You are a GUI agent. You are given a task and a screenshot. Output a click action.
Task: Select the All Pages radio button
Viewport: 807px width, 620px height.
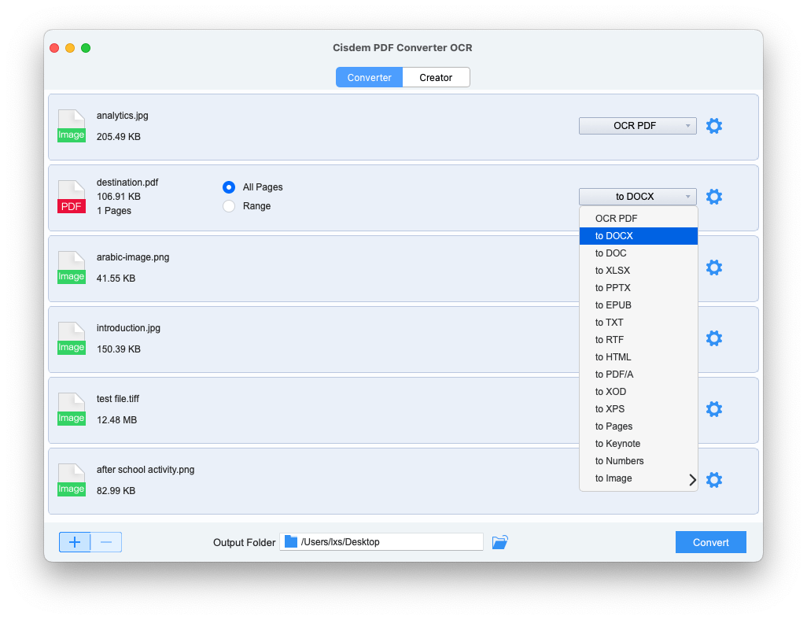click(229, 187)
